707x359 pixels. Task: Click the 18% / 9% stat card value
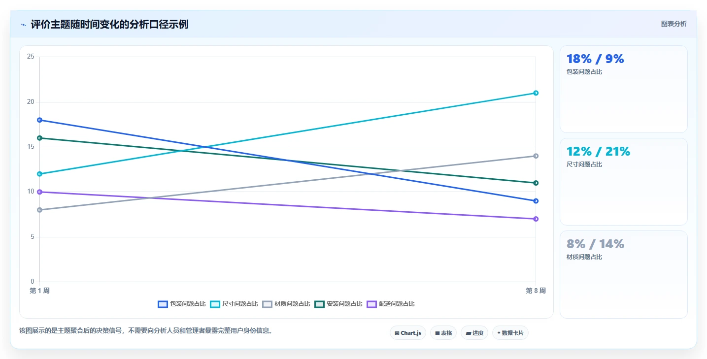pos(595,59)
